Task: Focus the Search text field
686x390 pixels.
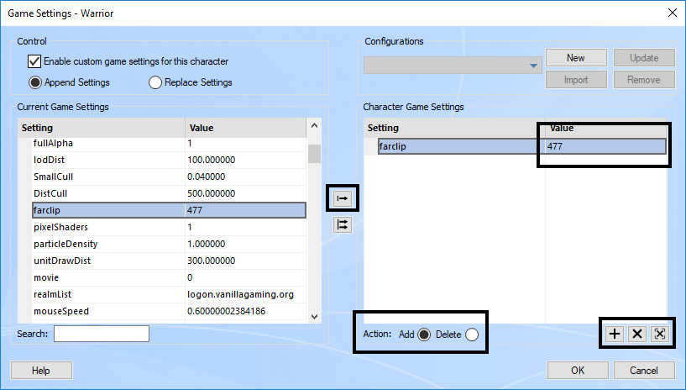Action: point(101,334)
